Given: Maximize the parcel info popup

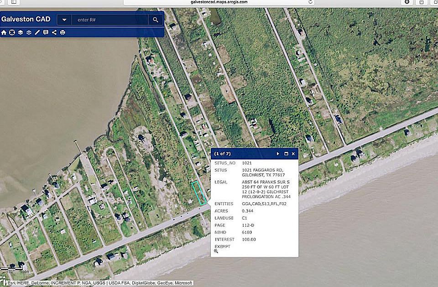Looking at the screenshot, I should pyautogui.click(x=286, y=154).
